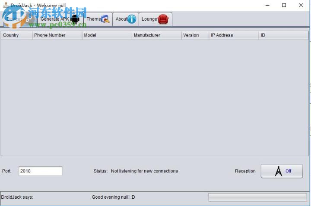This screenshot has height=206, width=311.
Task: Sort by ID column header
Action: point(284,35)
